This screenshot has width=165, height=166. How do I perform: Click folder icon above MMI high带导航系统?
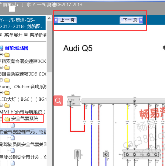tap(7, 106)
